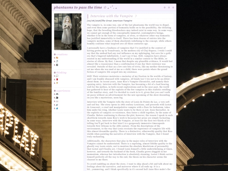Open the movie camera link under experiences
This screenshot has width=228, height=171.
57,98
